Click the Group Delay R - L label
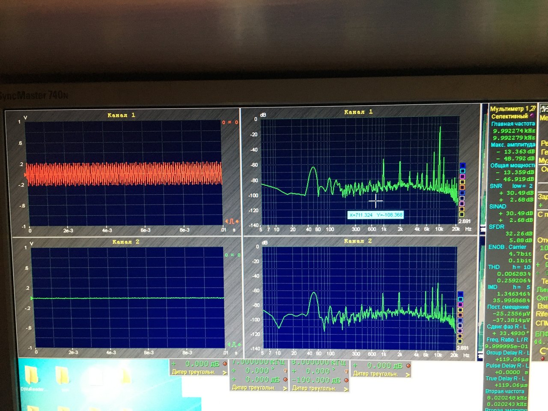 click(508, 353)
